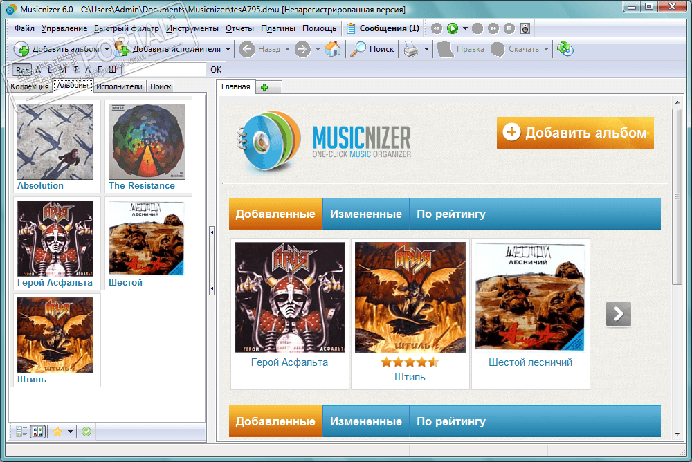Open the Добавить альбом toolbar dropdown arrow
This screenshot has height=462, width=692.
107,49
